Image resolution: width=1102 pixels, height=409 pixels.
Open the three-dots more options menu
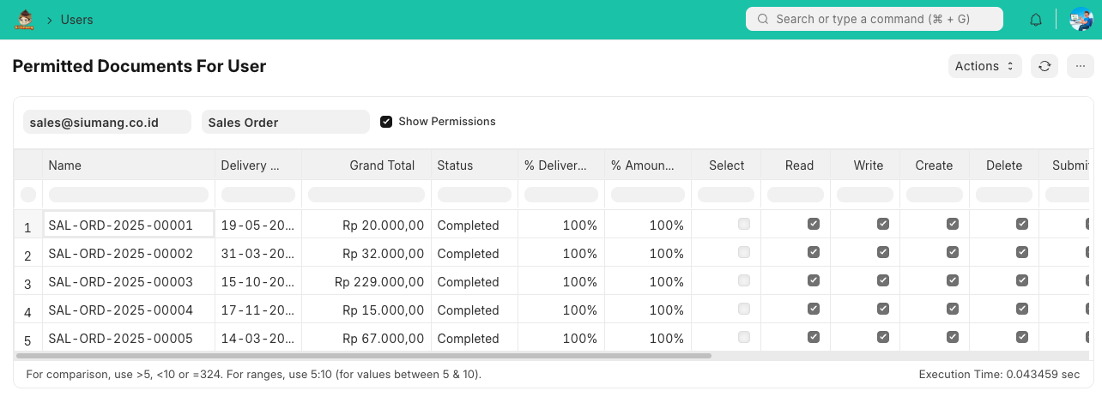point(1080,66)
